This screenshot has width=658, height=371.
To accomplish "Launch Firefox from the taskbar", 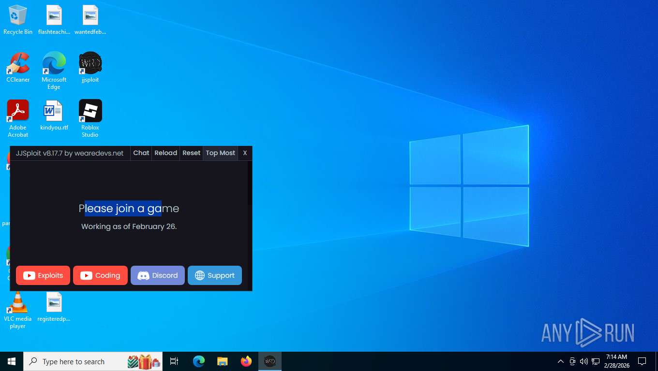I will tap(246, 361).
